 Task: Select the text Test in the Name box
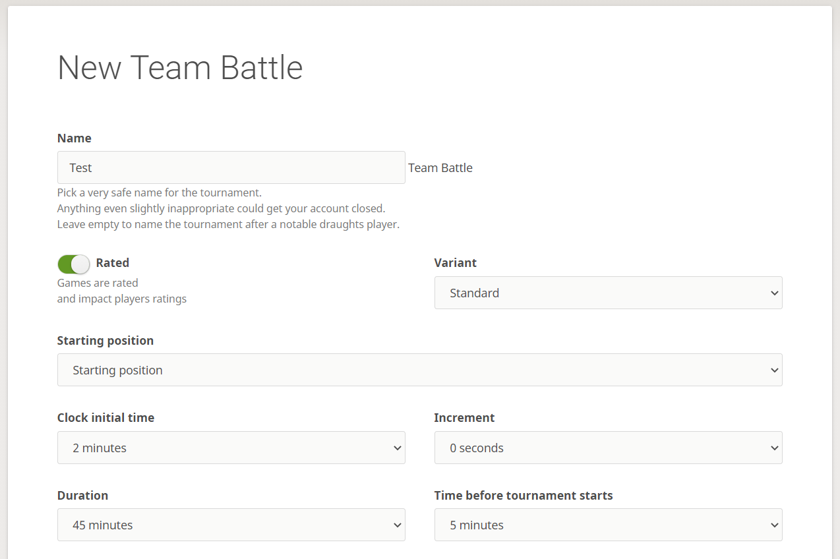(80, 167)
